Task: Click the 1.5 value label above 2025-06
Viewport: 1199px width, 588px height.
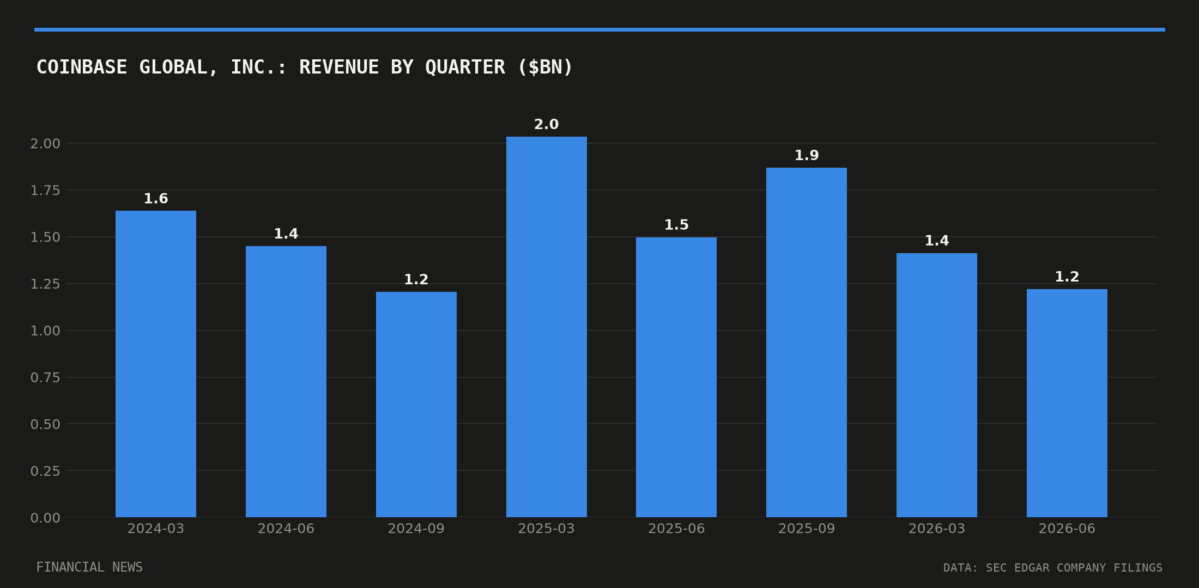Action: [676, 225]
